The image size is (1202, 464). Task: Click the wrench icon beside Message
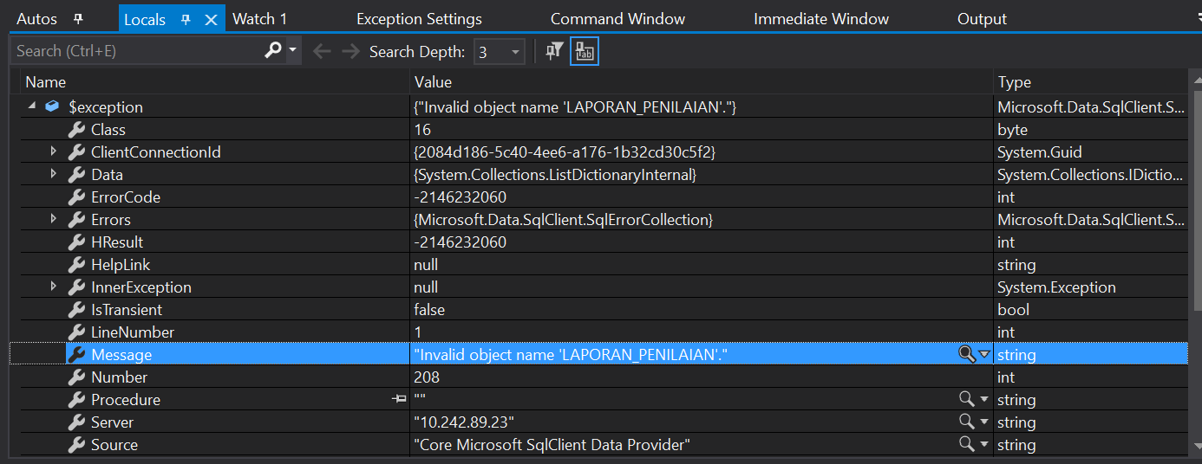76,355
